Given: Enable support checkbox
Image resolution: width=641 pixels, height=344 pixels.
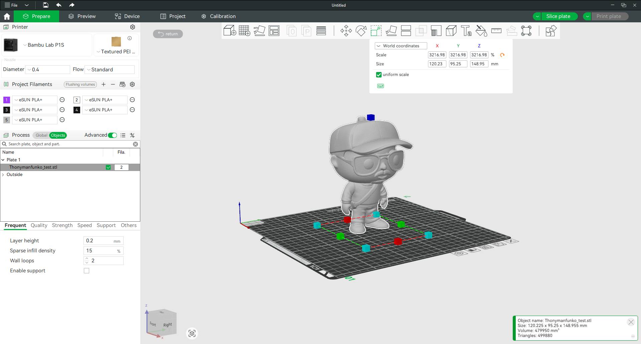Looking at the screenshot, I should [87, 271].
